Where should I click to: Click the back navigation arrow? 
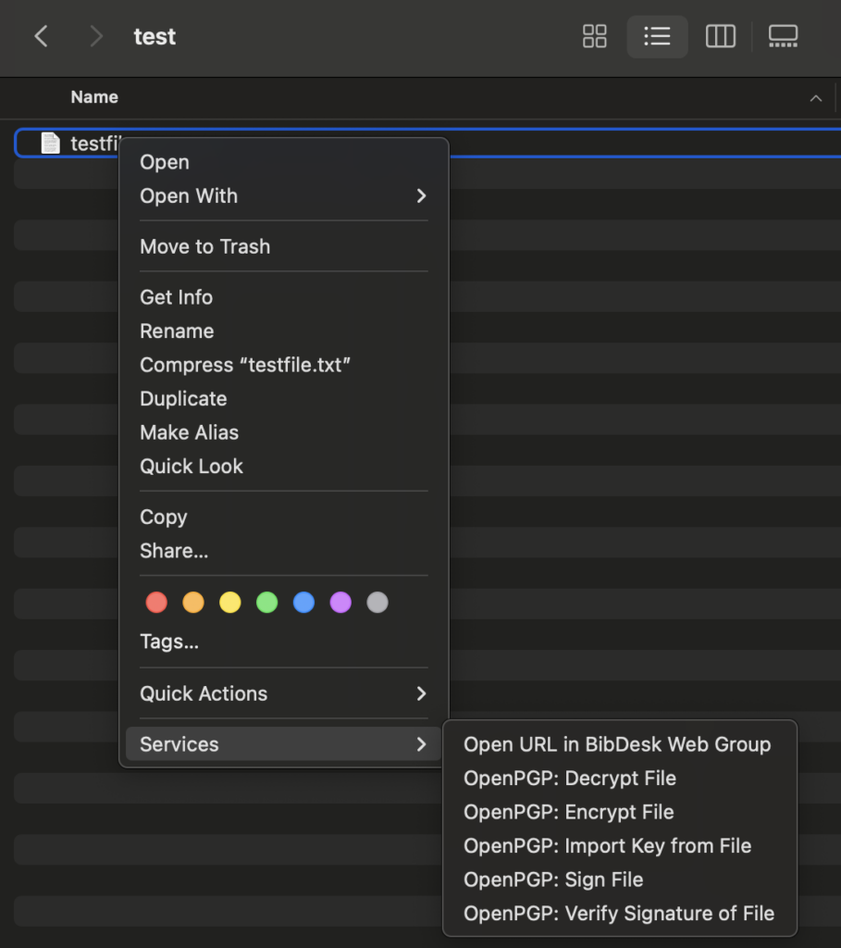click(41, 37)
